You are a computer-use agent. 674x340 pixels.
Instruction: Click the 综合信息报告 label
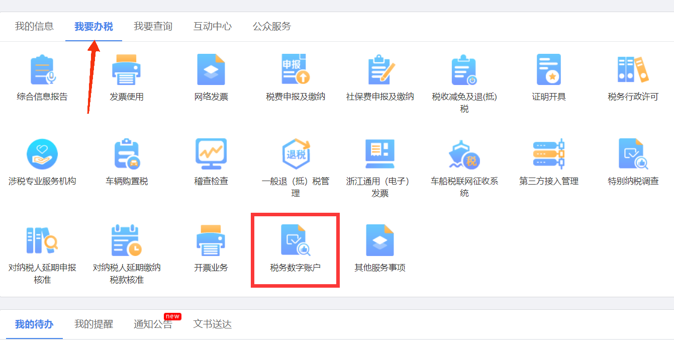pos(42,97)
